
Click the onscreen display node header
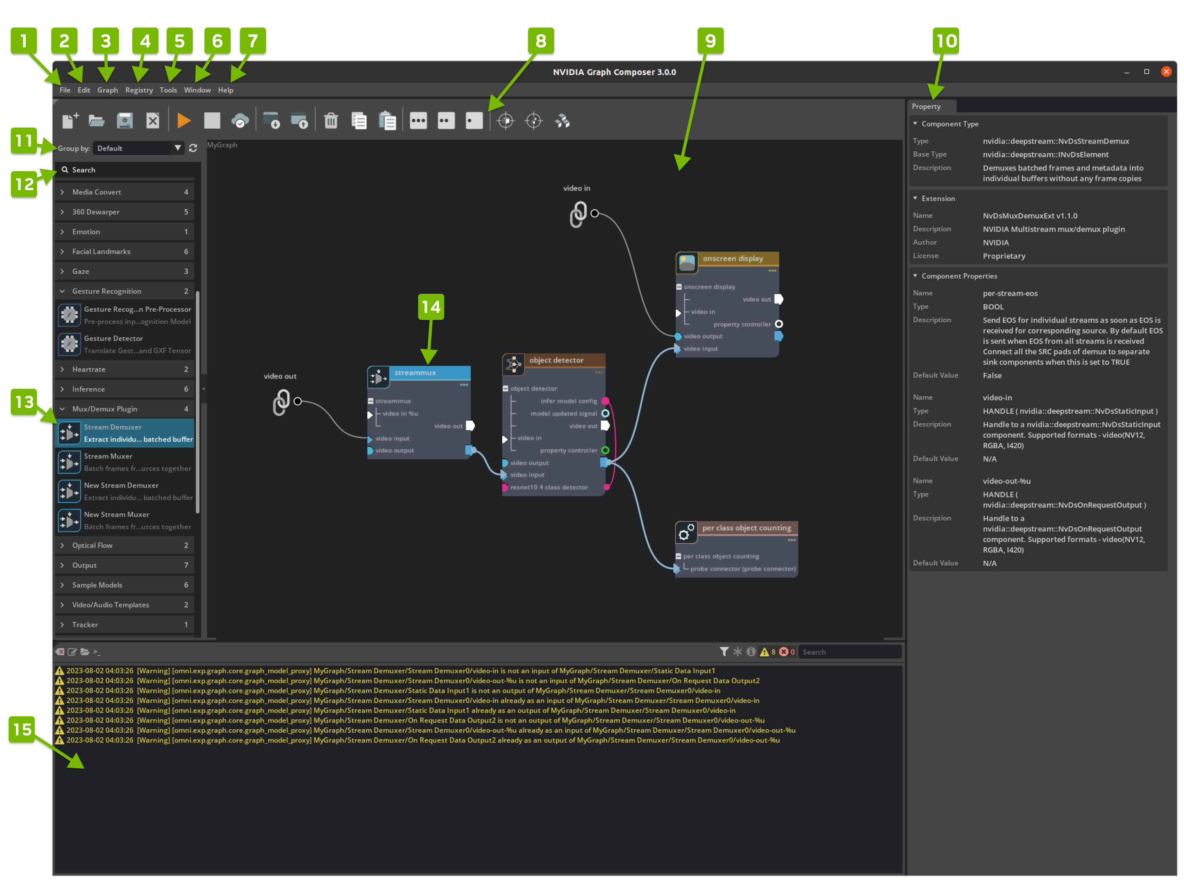727,258
